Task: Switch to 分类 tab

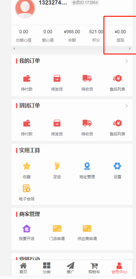Action: click(47, 268)
